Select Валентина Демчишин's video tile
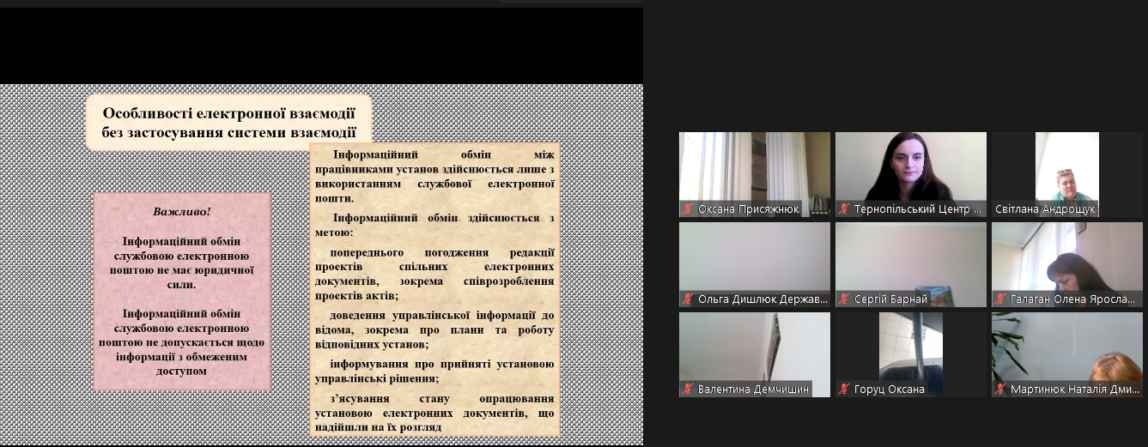 coord(755,354)
